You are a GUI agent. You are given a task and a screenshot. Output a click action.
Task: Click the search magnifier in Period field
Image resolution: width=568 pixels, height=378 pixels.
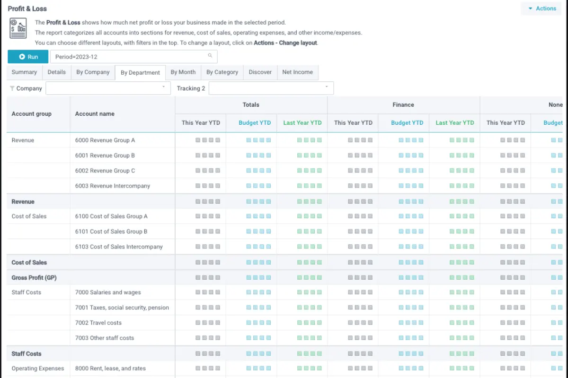tap(210, 56)
